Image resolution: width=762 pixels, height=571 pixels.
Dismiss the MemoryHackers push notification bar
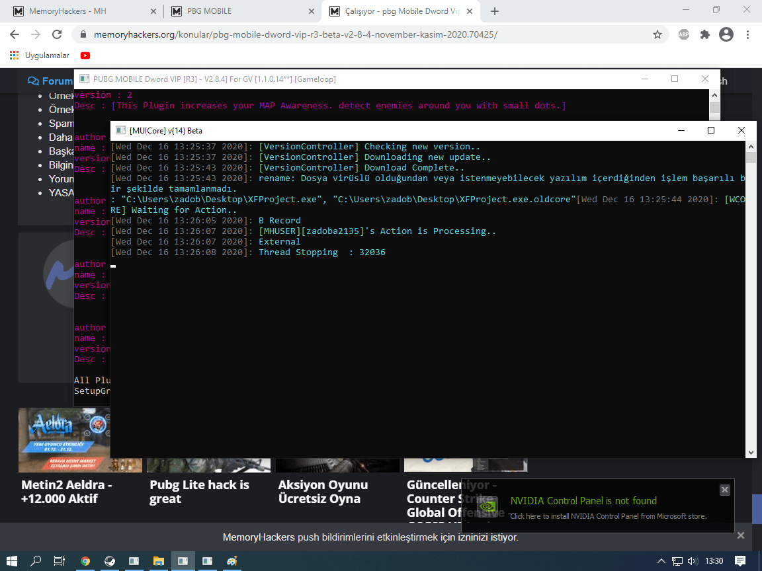coord(741,535)
